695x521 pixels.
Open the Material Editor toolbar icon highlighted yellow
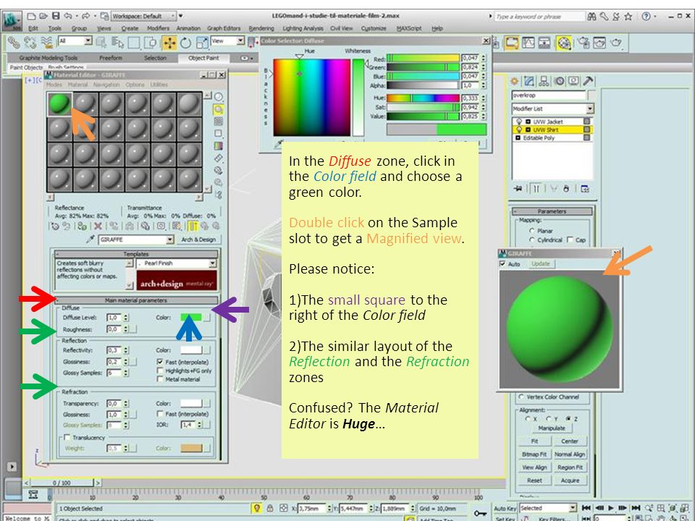coord(564,43)
